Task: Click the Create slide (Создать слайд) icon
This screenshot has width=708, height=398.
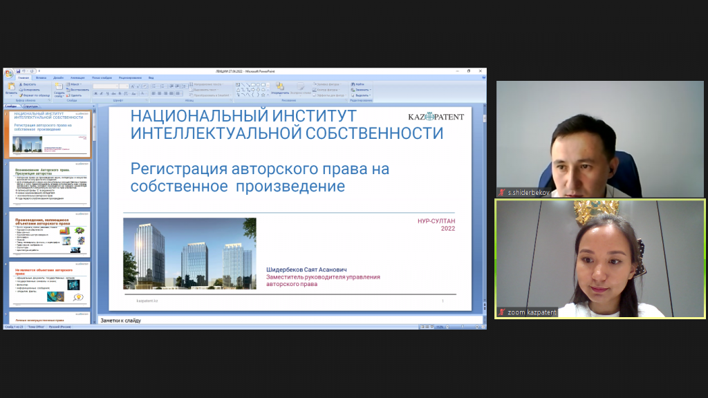Action: 59,88
